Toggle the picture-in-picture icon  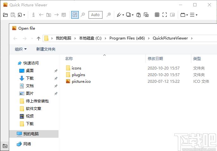[x=172, y=15]
